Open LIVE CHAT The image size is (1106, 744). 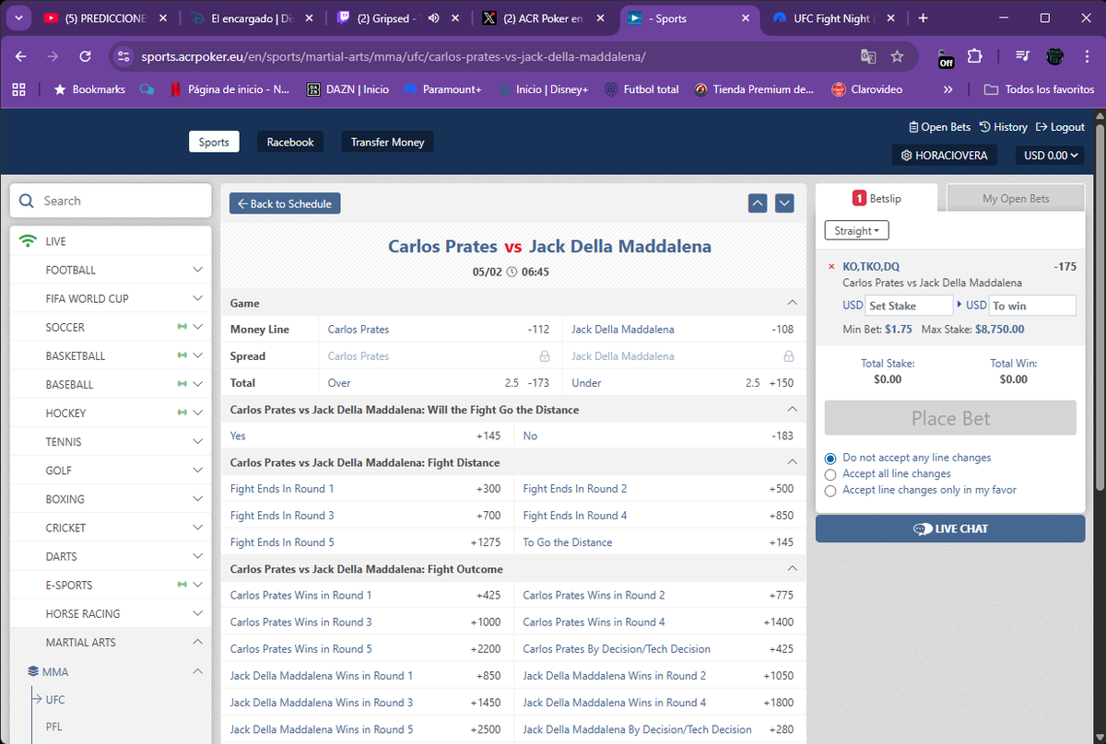(x=950, y=529)
